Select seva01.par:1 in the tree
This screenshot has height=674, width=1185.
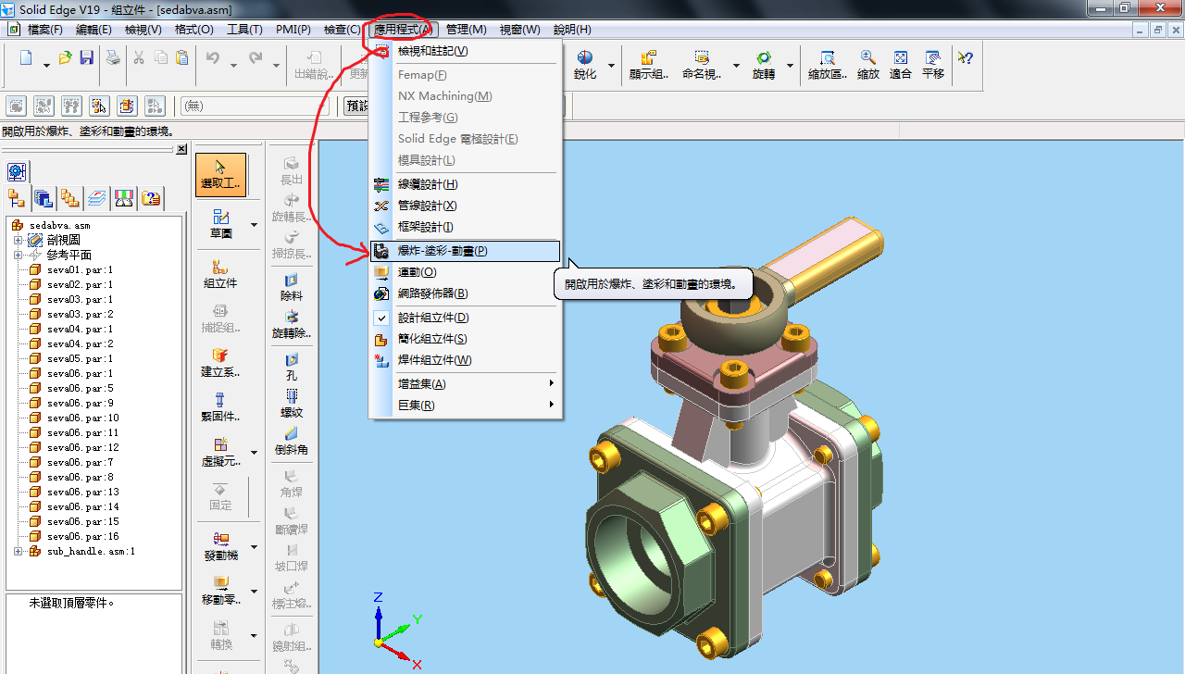click(x=79, y=270)
